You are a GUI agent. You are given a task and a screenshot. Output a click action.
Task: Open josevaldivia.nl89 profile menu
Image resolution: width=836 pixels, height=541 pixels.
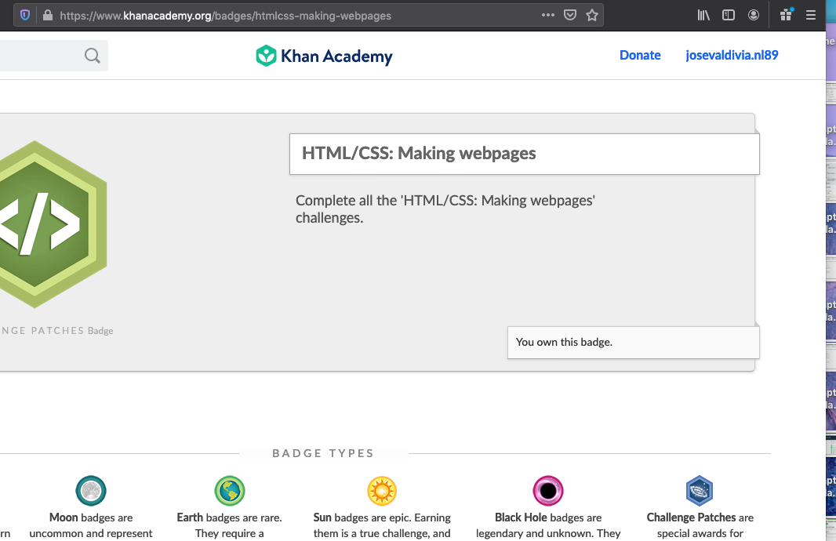[x=732, y=55]
